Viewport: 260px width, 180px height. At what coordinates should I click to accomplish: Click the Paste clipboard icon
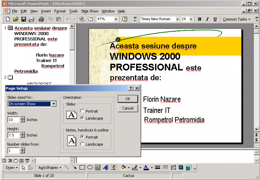pyautogui.click(x=59, y=19)
